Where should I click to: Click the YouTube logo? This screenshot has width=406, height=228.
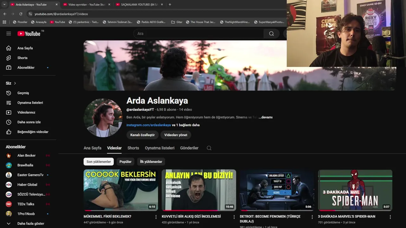29,34
